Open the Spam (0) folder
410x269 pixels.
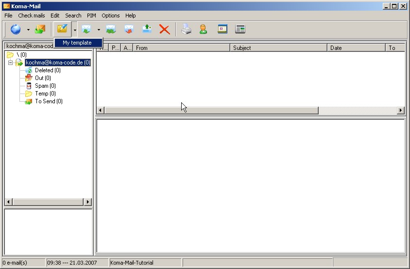tap(45, 86)
